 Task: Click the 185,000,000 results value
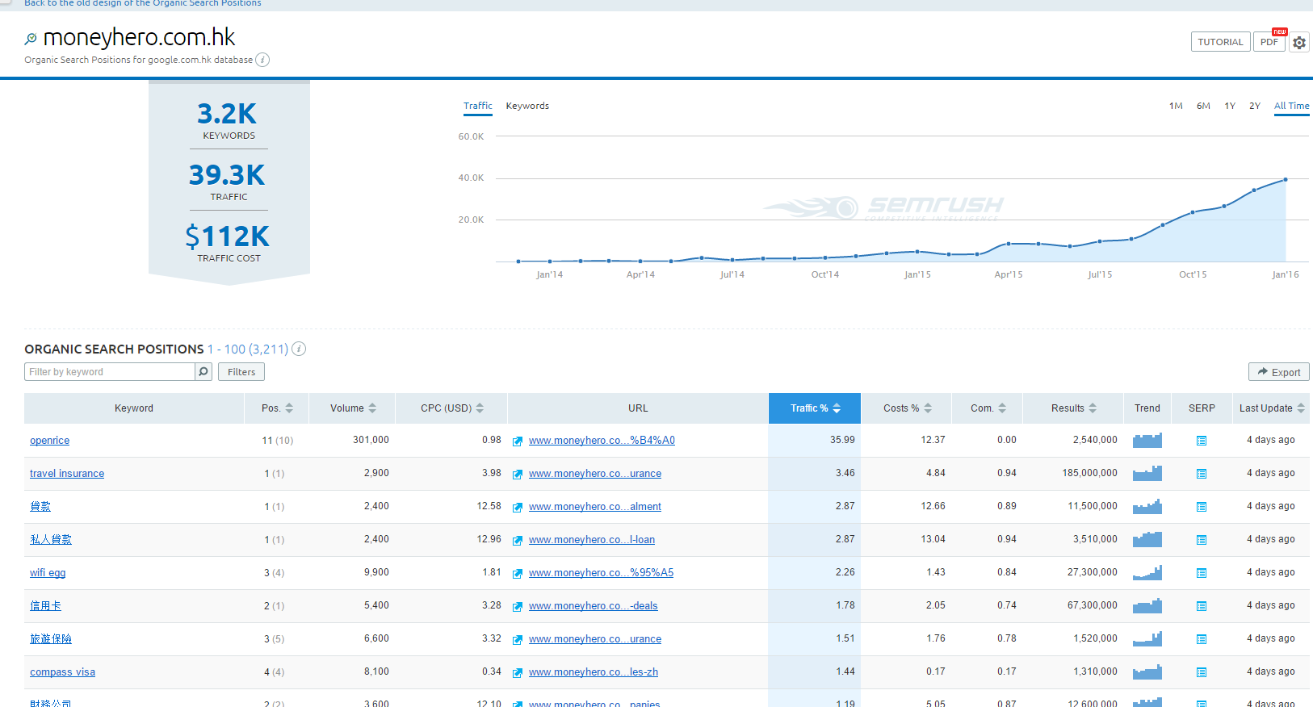tap(1089, 473)
